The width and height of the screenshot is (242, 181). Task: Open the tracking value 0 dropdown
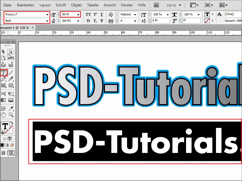point(135,21)
